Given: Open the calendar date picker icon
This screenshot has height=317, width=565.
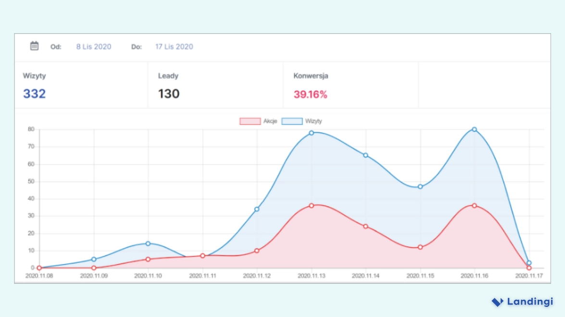Looking at the screenshot, I should pos(34,46).
